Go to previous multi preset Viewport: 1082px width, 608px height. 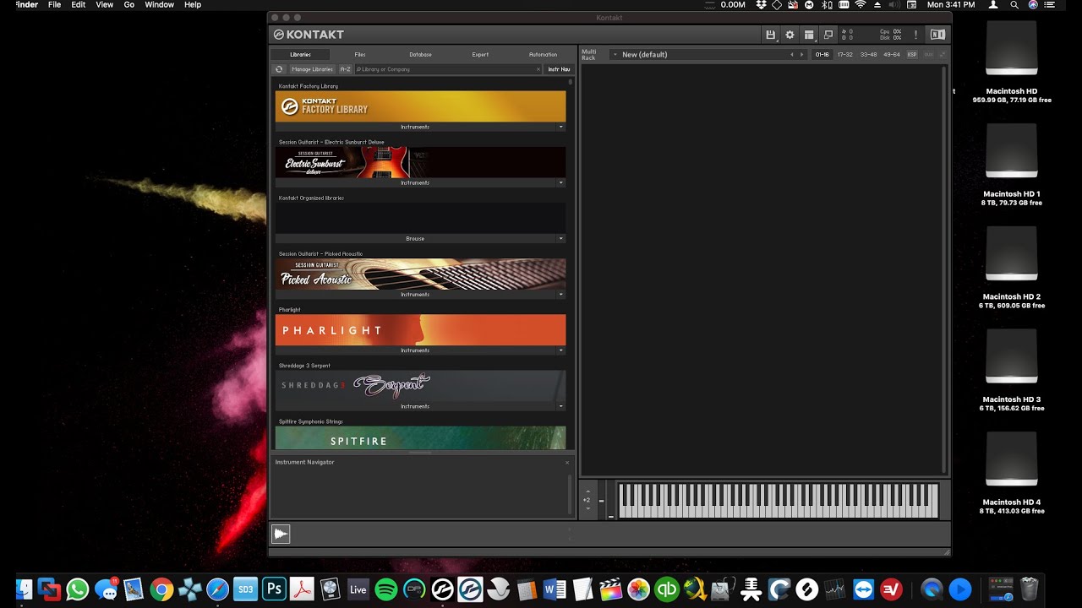tap(792, 54)
